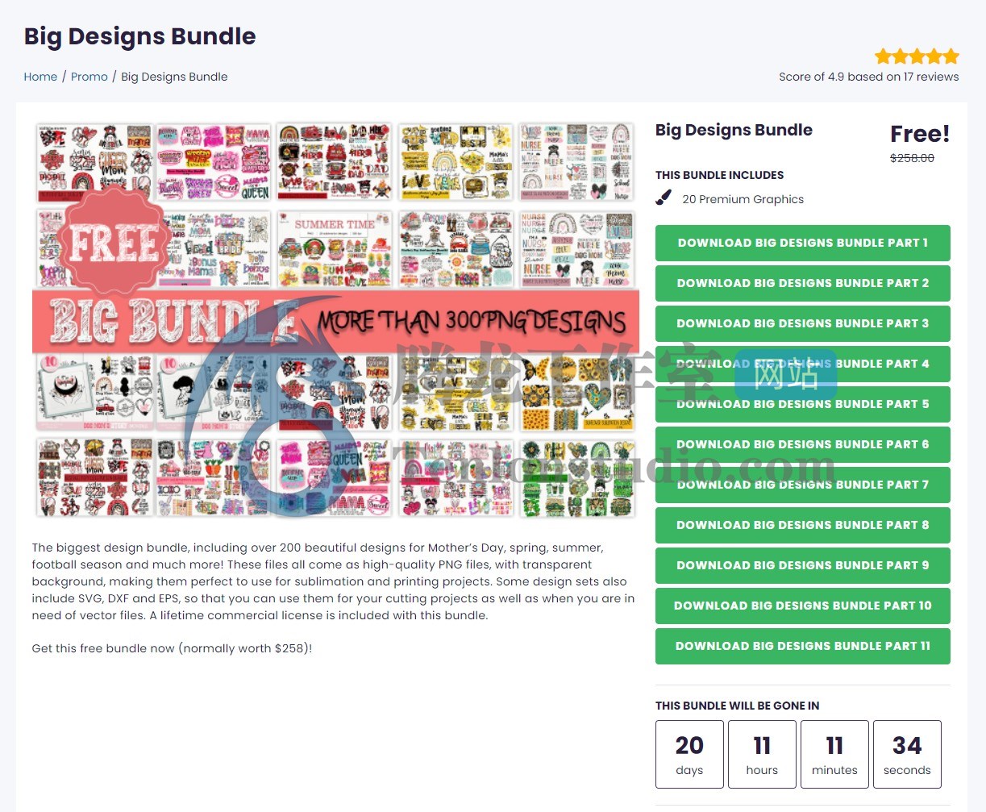Screen dimensions: 986x812
Task: Open the Home breadcrumb link
Action: (40, 77)
